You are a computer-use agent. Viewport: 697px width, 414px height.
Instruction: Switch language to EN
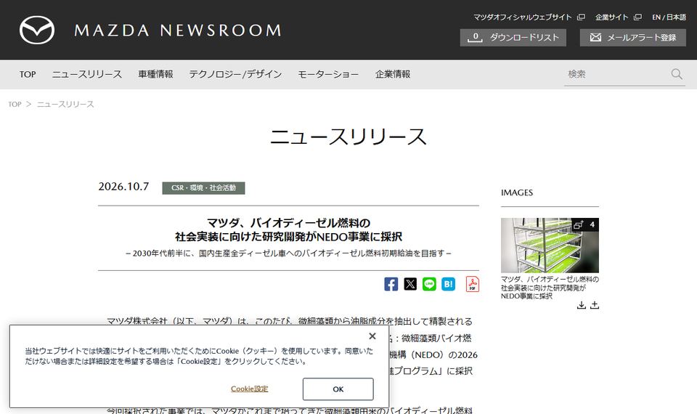click(x=656, y=17)
